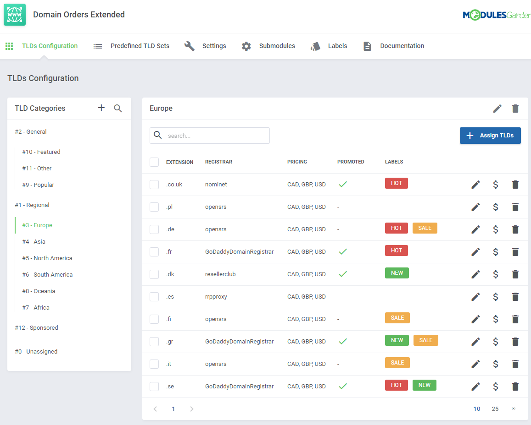Edit the .pl TLD row

pyautogui.click(x=475, y=207)
